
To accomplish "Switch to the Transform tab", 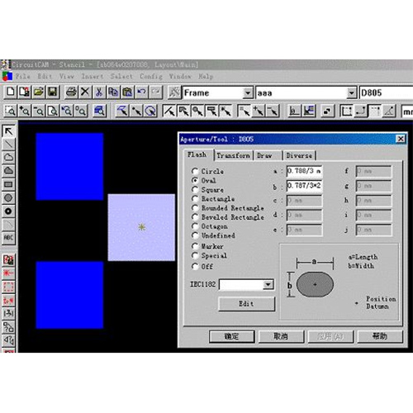I will coord(233,155).
